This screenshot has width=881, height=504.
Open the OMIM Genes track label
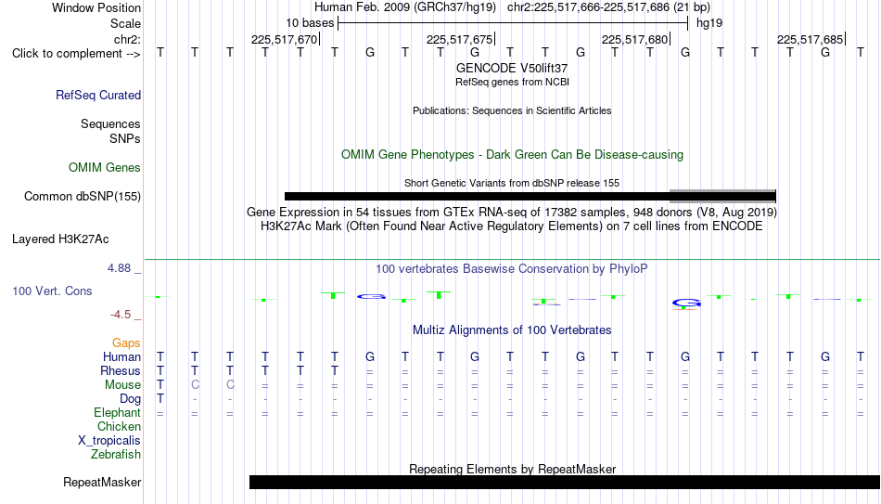click(x=105, y=168)
